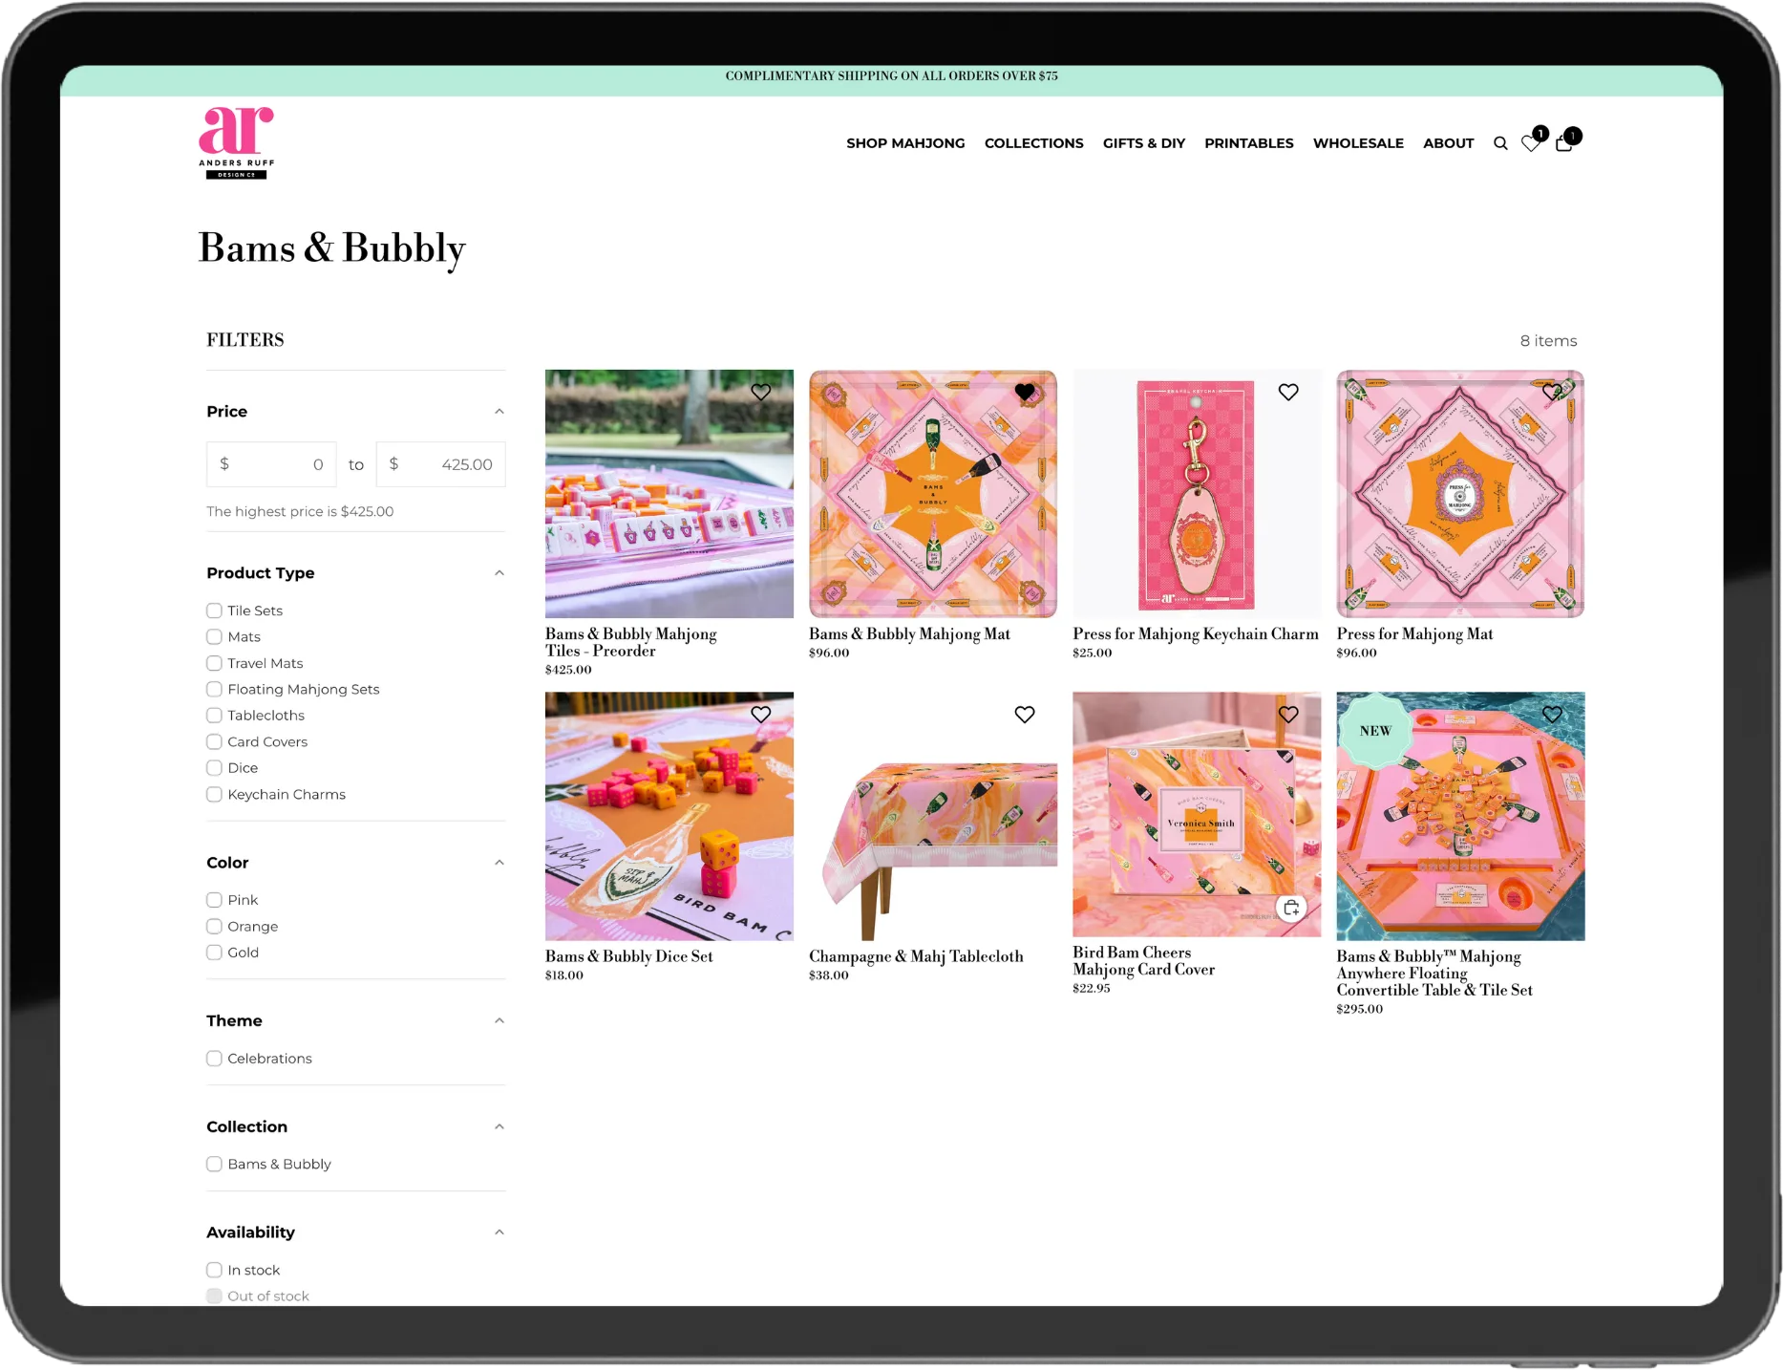Image resolution: width=1784 pixels, height=1371 pixels.
Task: Enable Floating Mahjong Sets filter
Action: [x=214, y=690]
